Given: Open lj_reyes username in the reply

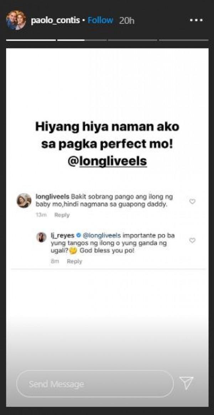Looking at the screenshot, I should click(x=62, y=235).
